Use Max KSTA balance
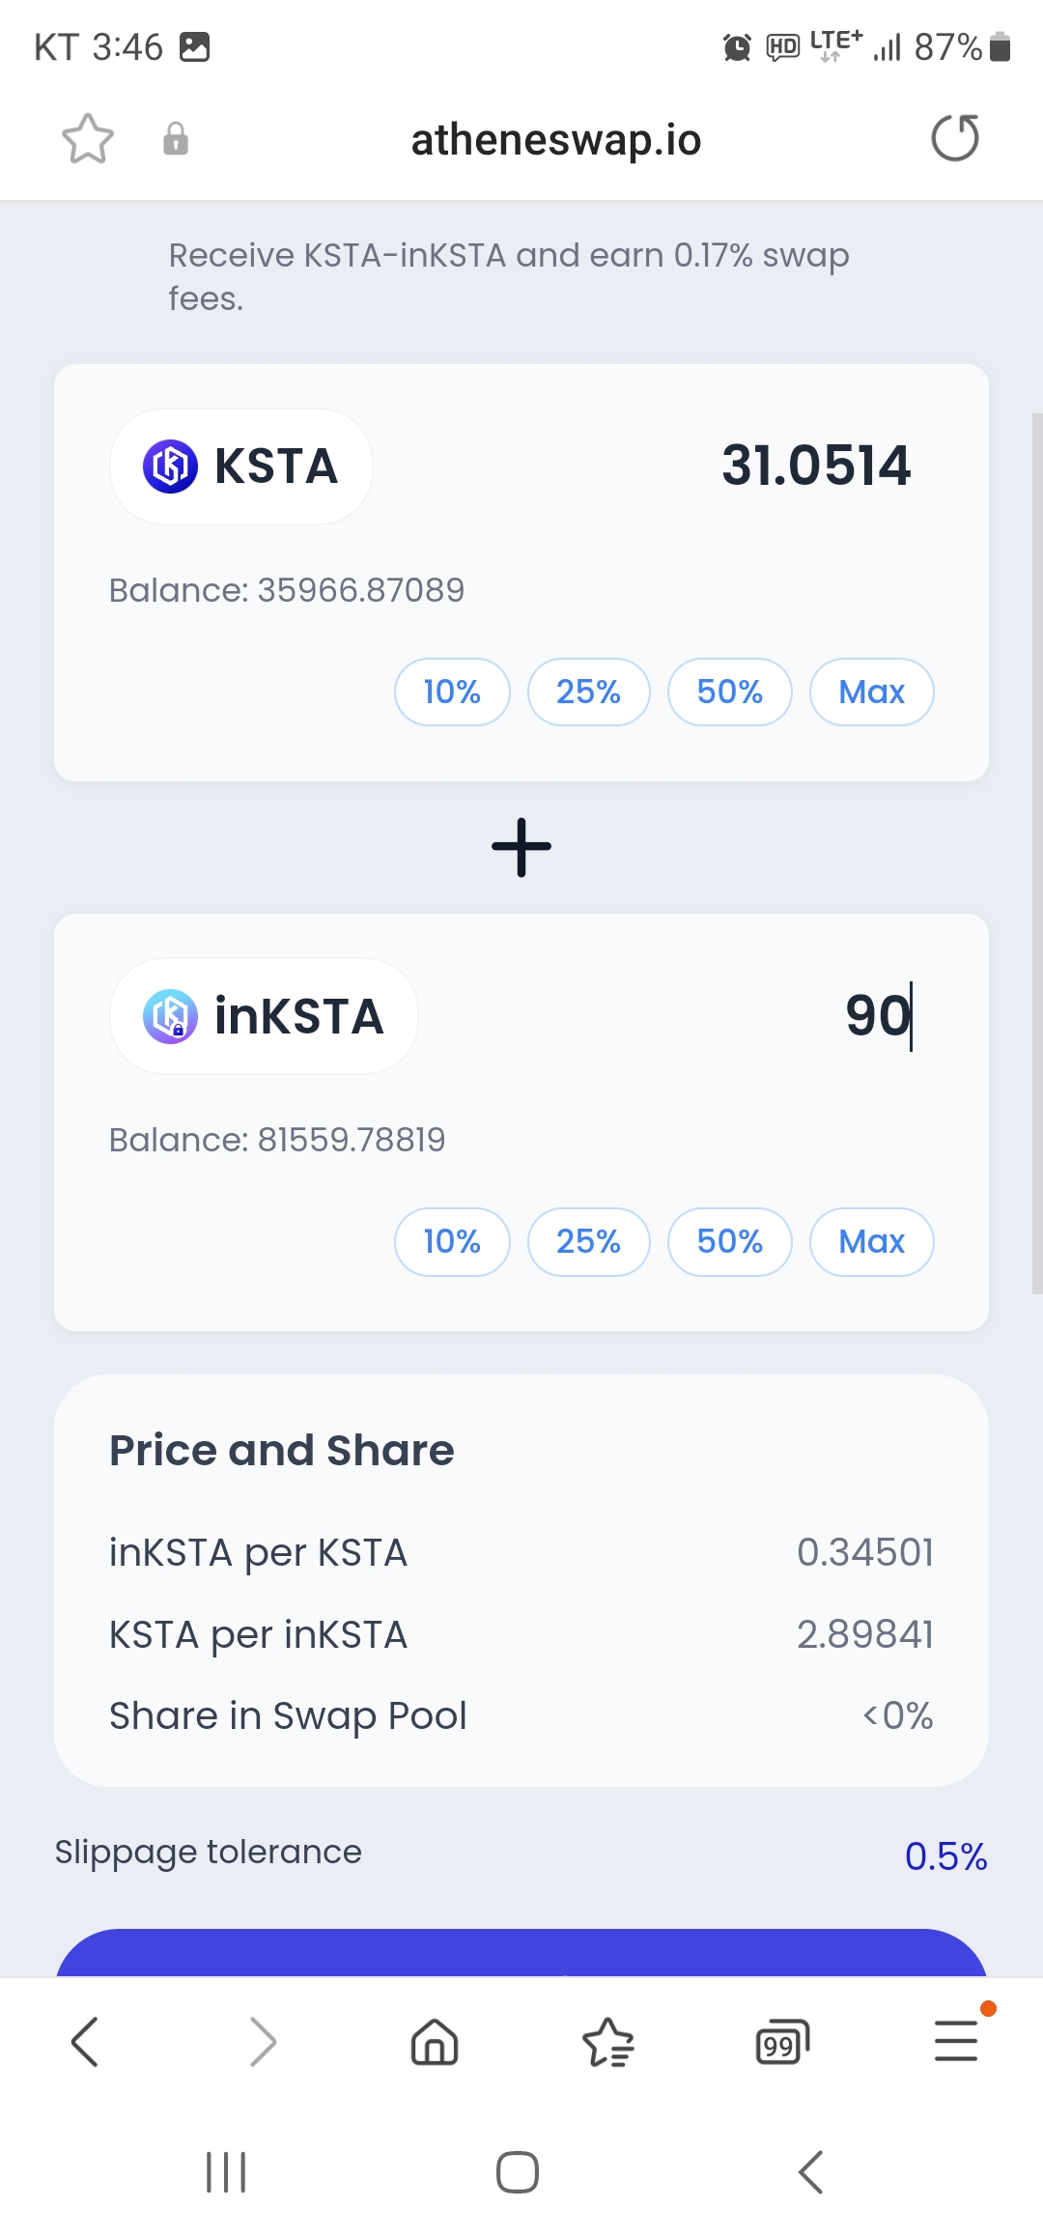 tap(872, 692)
